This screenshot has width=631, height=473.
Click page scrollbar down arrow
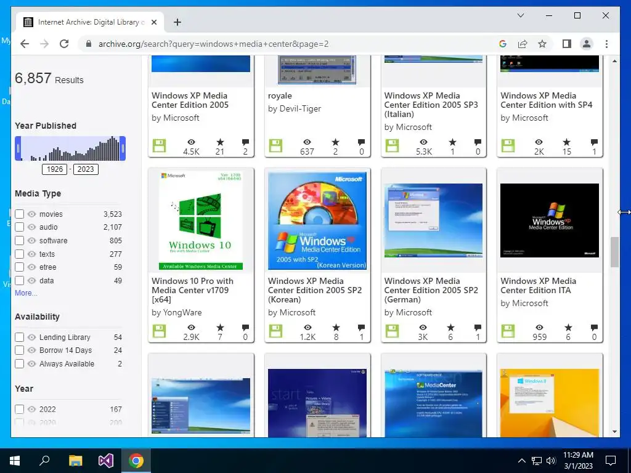(614, 432)
